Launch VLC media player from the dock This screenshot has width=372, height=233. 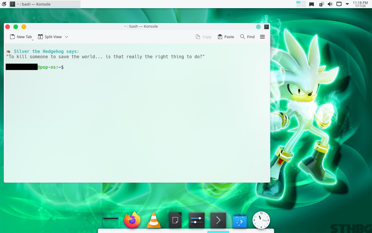(154, 220)
